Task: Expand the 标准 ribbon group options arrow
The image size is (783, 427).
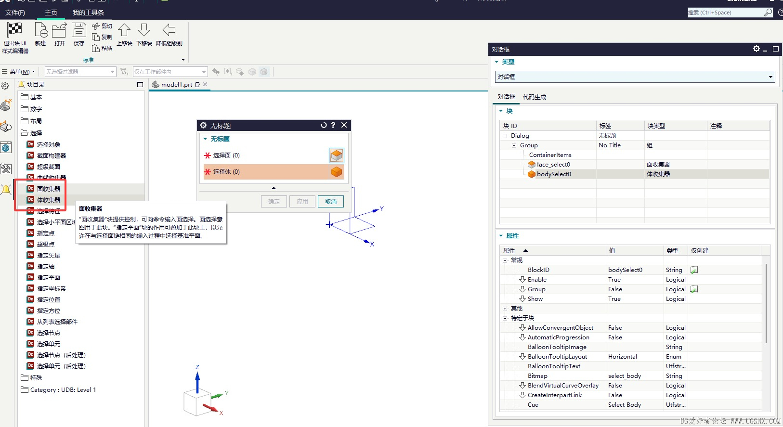Action: (x=183, y=60)
